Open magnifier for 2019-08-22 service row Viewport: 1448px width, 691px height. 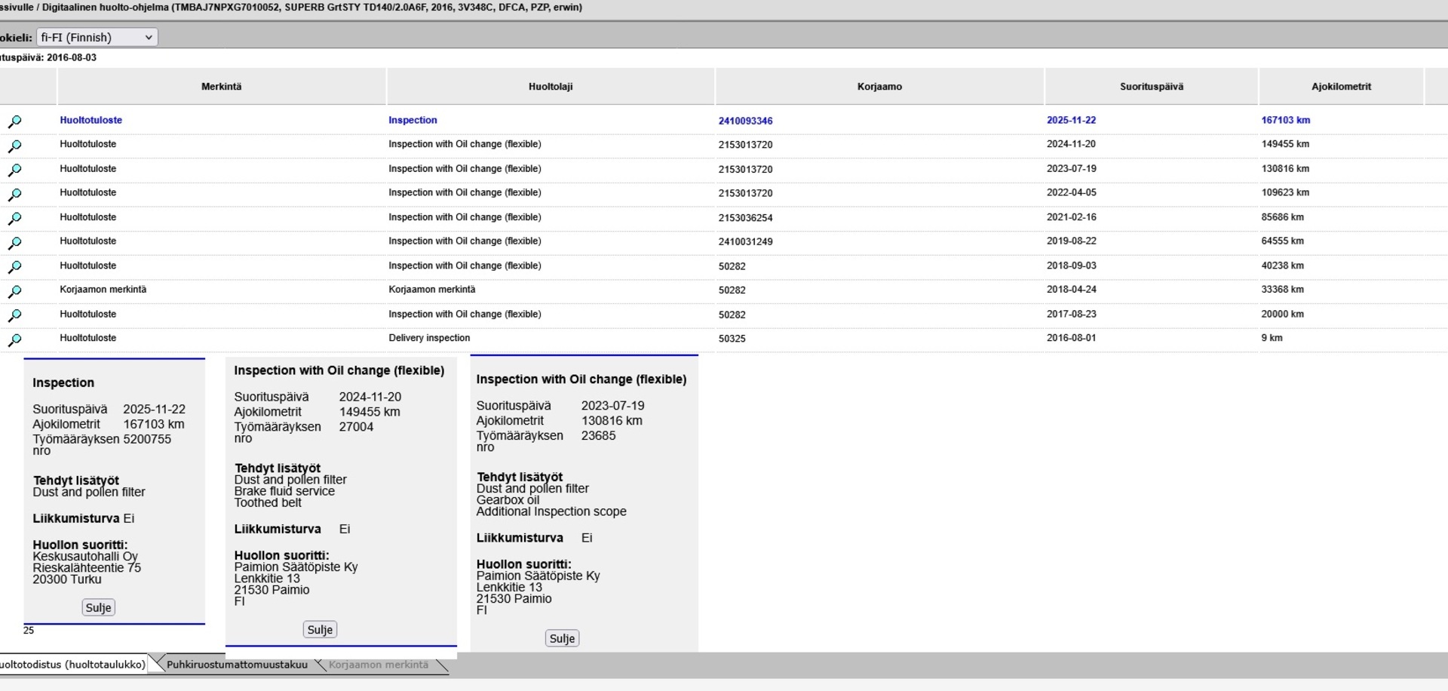(x=14, y=242)
